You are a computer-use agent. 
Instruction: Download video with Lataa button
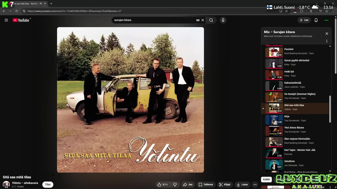pyautogui.click(x=242, y=185)
